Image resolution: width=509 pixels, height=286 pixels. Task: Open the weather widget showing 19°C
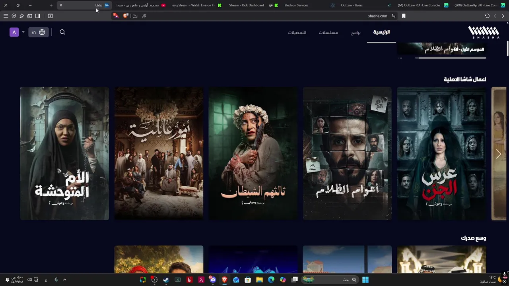pyautogui.click(x=491, y=280)
